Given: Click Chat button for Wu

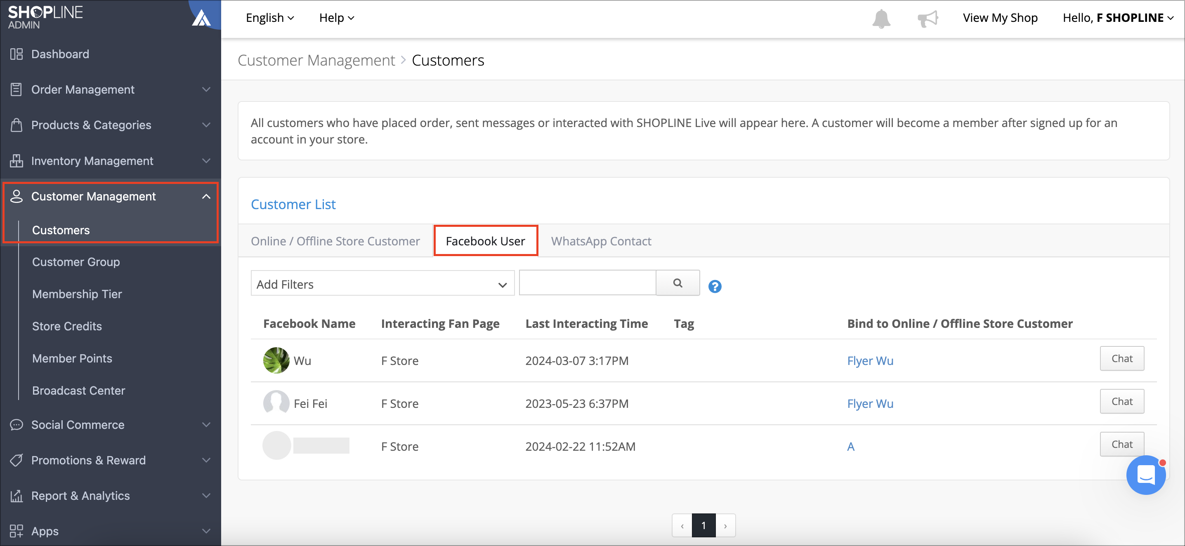Looking at the screenshot, I should click(1121, 358).
